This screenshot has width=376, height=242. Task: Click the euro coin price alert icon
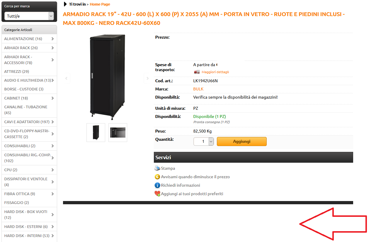point(157,177)
